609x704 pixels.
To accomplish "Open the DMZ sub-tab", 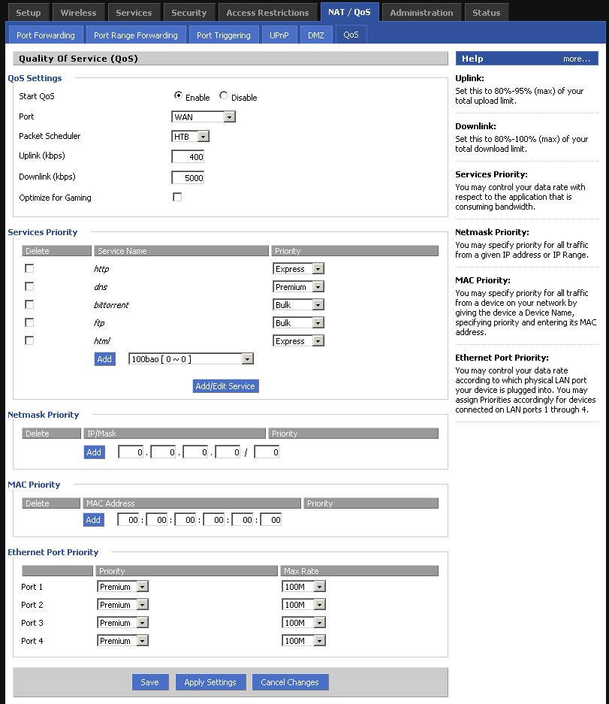I will point(316,35).
